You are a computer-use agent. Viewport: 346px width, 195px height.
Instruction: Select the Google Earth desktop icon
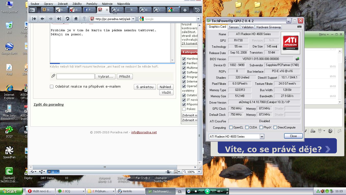tap(9, 48)
